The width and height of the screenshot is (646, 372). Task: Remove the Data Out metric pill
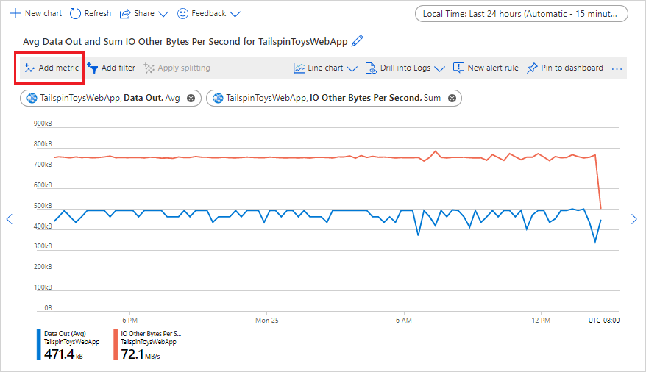point(191,98)
